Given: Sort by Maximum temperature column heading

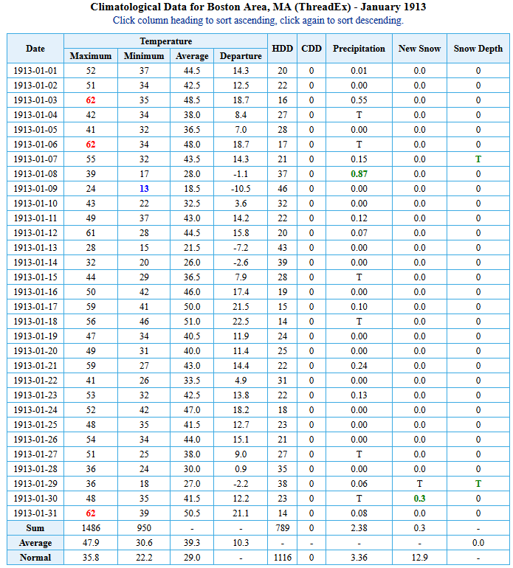Looking at the screenshot, I should pos(91,56).
